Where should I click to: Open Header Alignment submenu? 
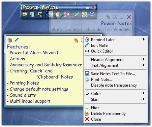pos(116,60)
